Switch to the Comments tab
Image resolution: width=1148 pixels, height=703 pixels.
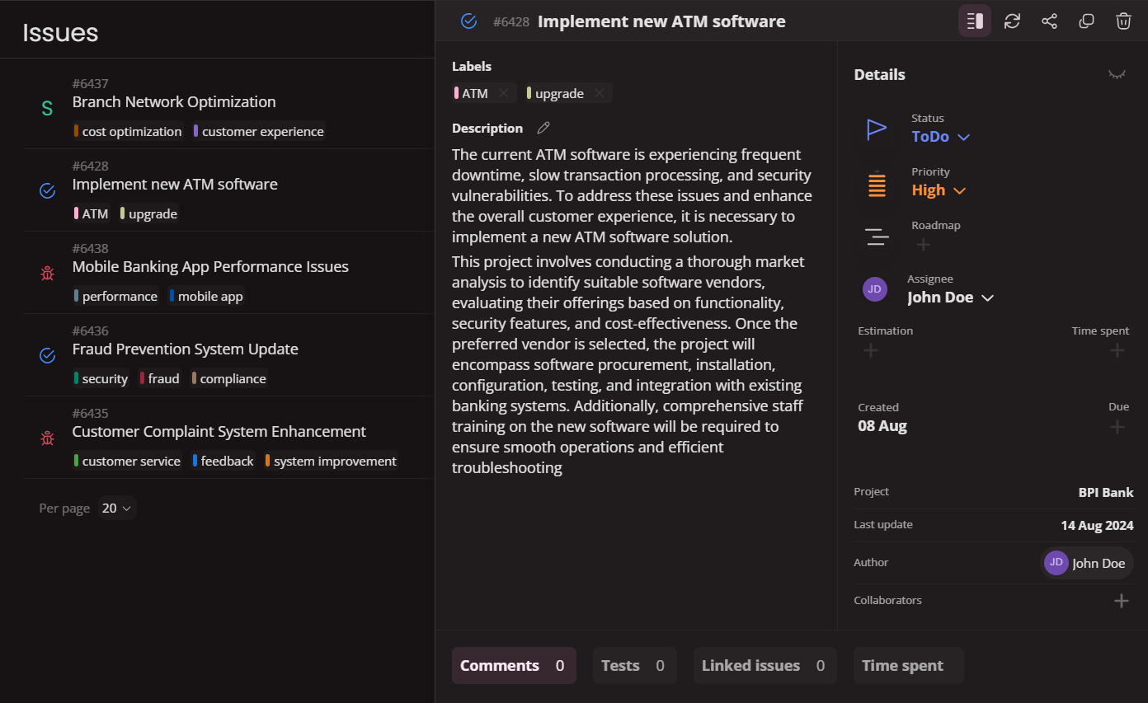pos(514,665)
